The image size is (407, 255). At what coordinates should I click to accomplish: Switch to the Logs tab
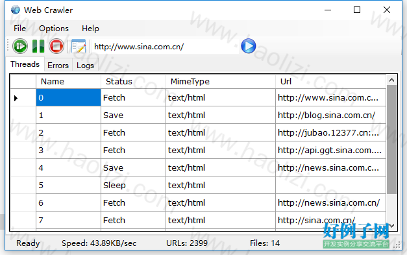85,66
